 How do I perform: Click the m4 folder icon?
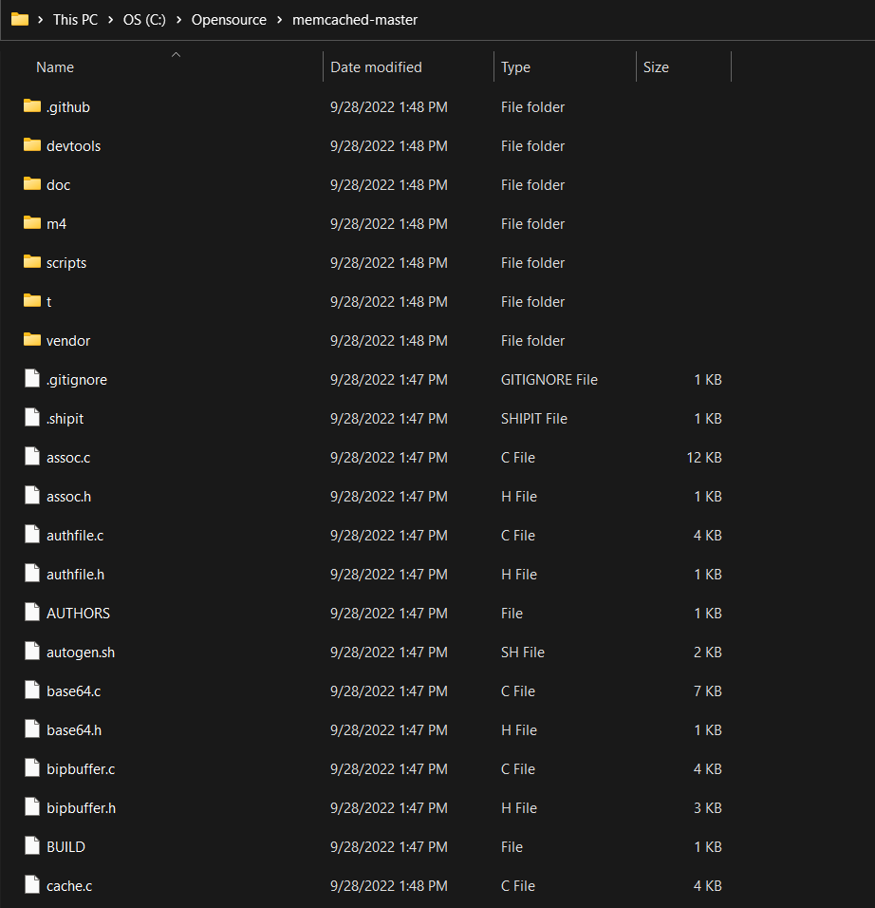32,222
